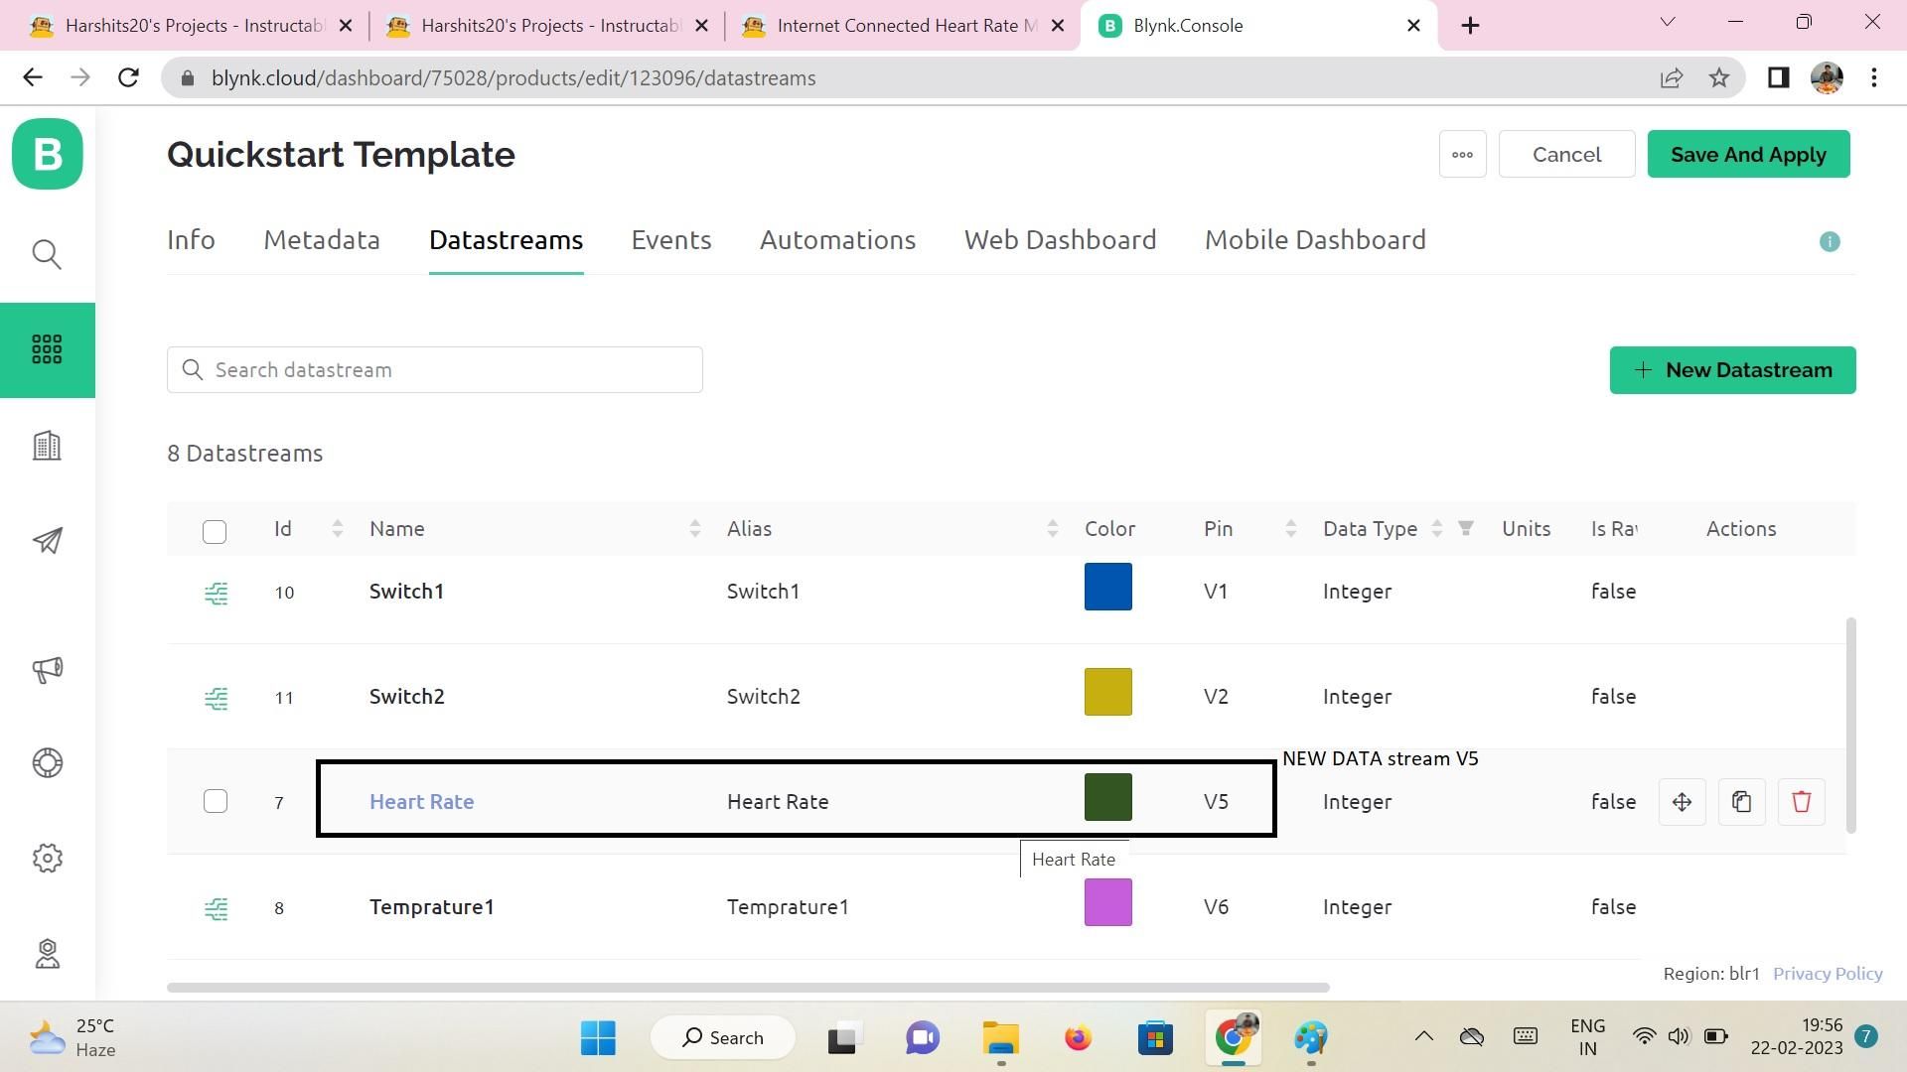This screenshot has height=1072, width=1907.
Task: Open the sidebar search icon
Action: tap(47, 254)
